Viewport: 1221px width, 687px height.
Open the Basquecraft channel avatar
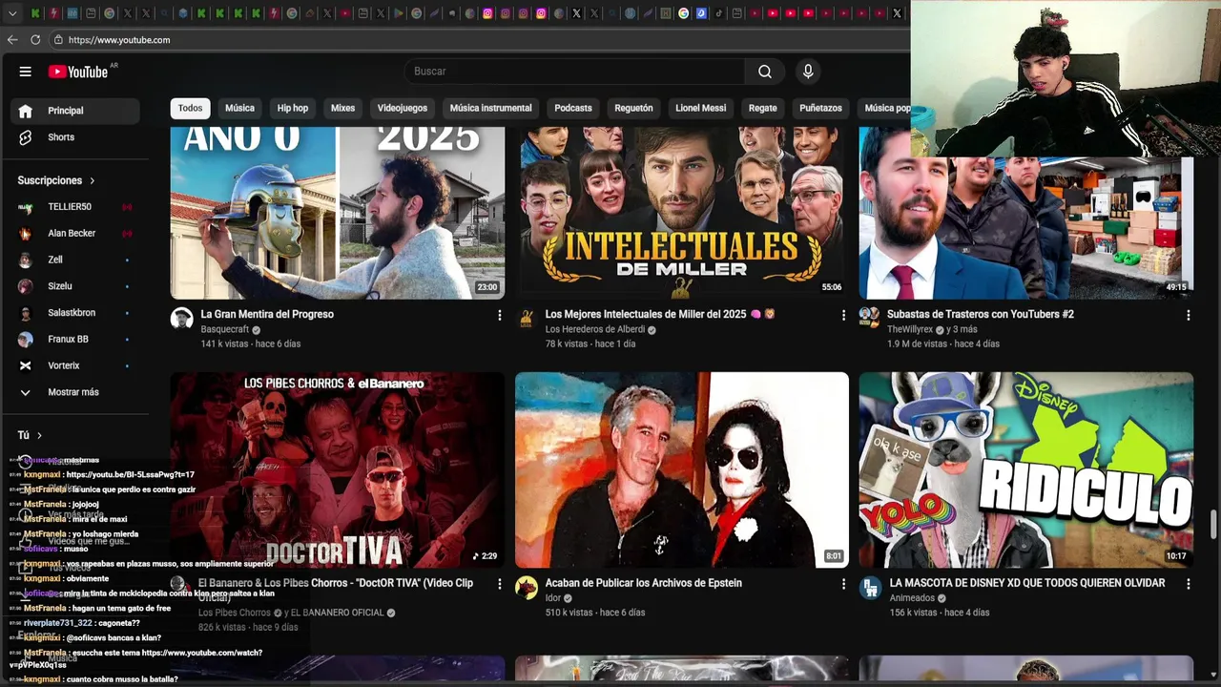point(182,319)
